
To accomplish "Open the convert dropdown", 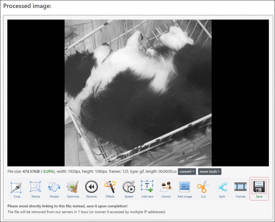I will pyautogui.click(x=187, y=172).
